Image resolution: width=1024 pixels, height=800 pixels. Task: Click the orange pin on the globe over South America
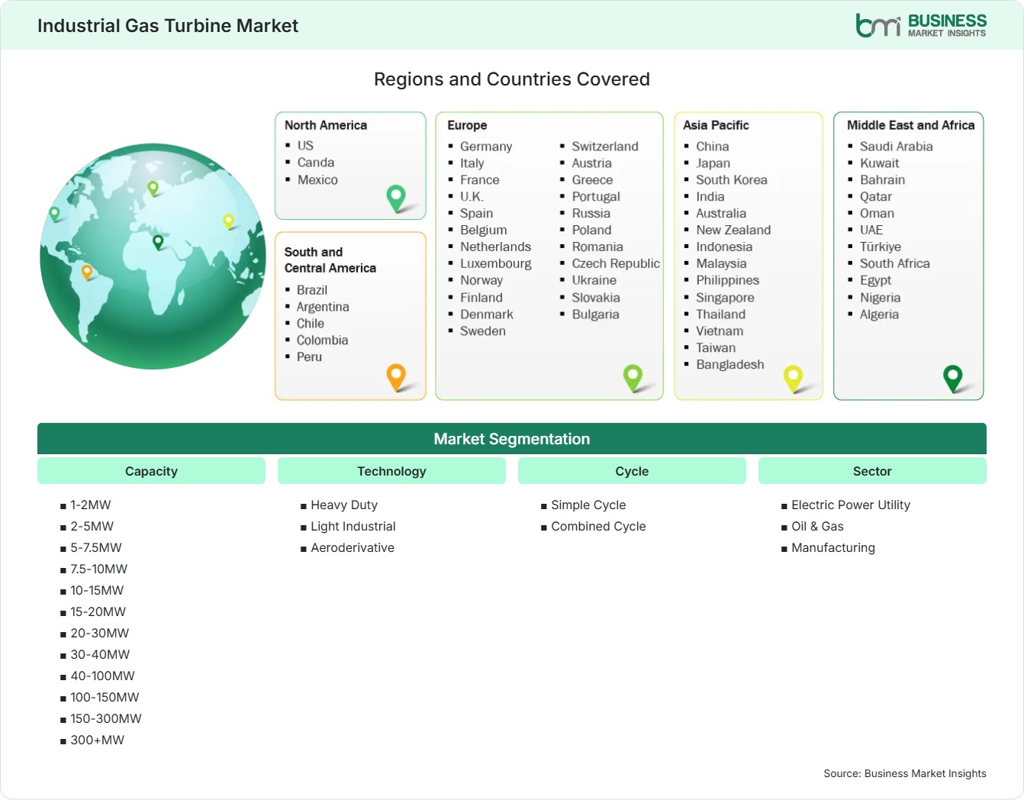click(x=87, y=272)
